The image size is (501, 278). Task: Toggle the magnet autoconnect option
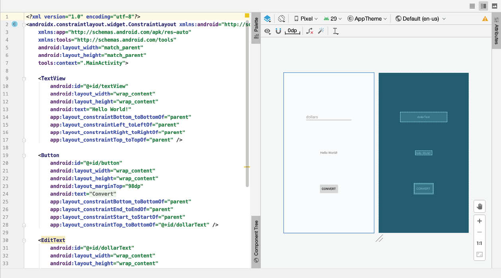pyautogui.click(x=278, y=31)
